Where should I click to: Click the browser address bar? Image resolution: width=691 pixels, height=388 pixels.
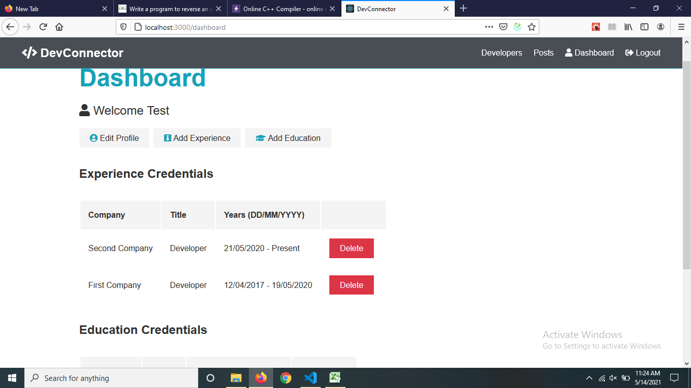[x=304, y=27]
